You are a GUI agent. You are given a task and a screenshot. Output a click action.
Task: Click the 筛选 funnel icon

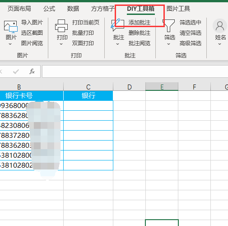168,26
